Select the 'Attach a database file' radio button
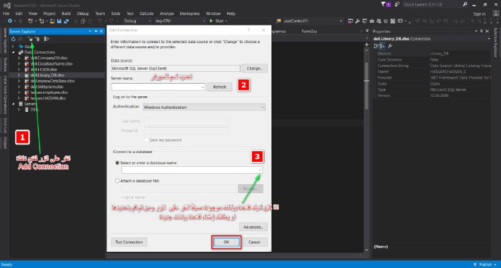The height and width of the screenshot is (268, 501). pos(117,181)
